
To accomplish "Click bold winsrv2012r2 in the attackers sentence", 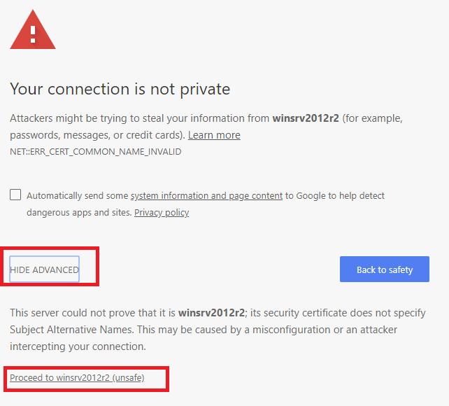I will click(306, 118).
